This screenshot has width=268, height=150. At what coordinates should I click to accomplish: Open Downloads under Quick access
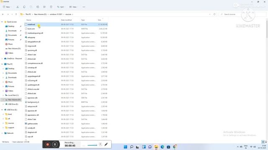(12, 31)
